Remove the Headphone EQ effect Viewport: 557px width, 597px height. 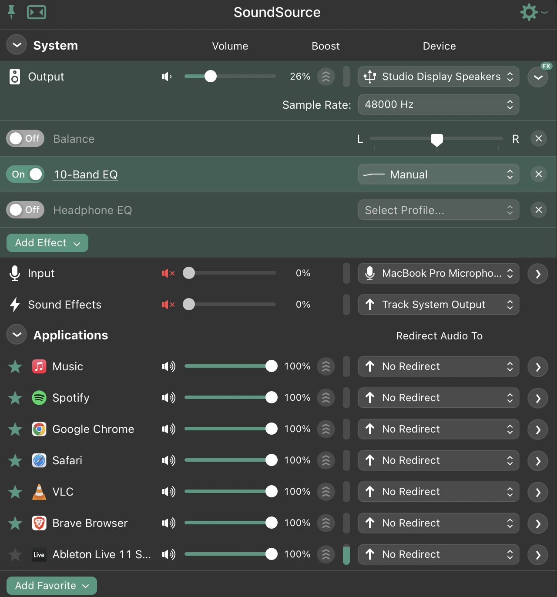tap(539, 210)
